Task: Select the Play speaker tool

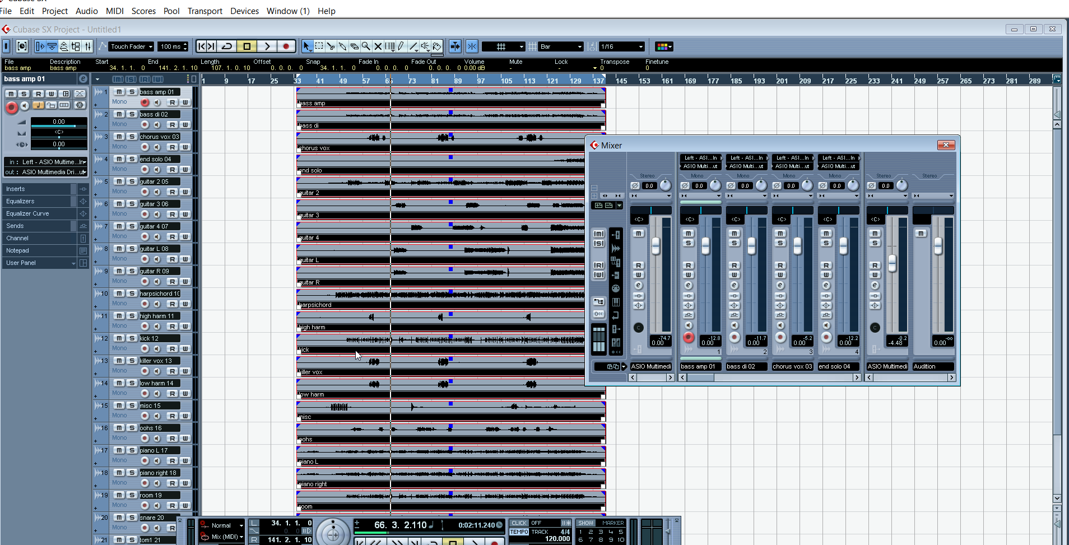Action: [425, 46]
